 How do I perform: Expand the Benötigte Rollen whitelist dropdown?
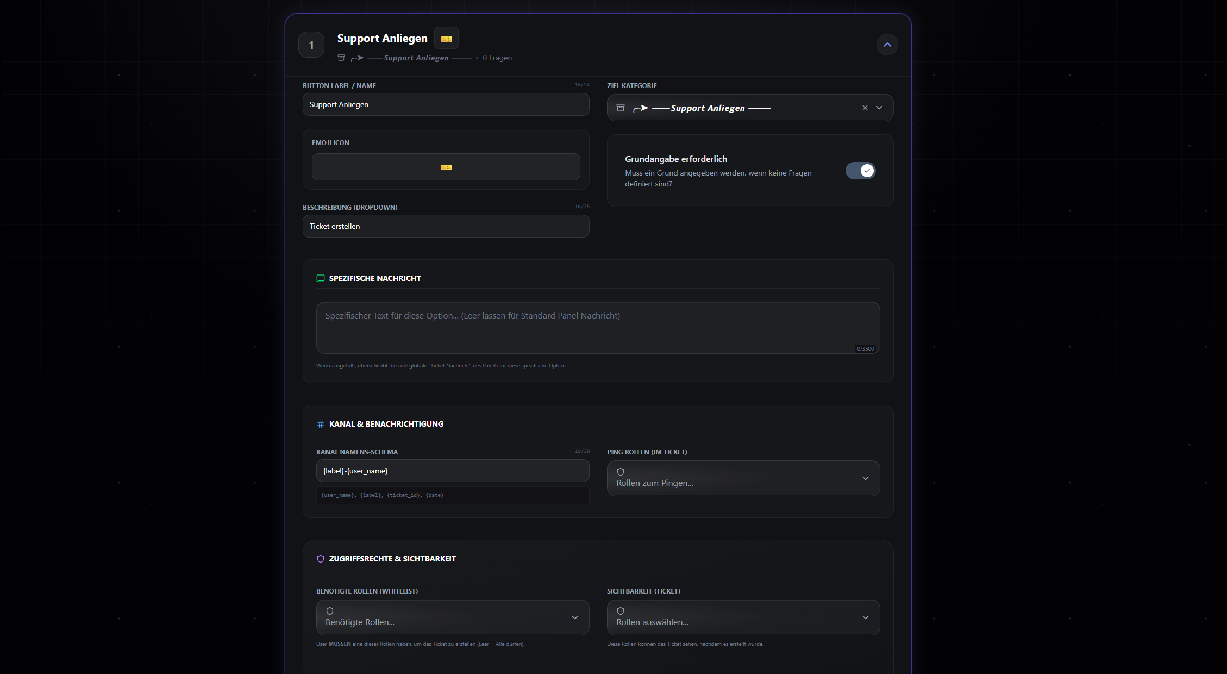click(x=575, y=617)
